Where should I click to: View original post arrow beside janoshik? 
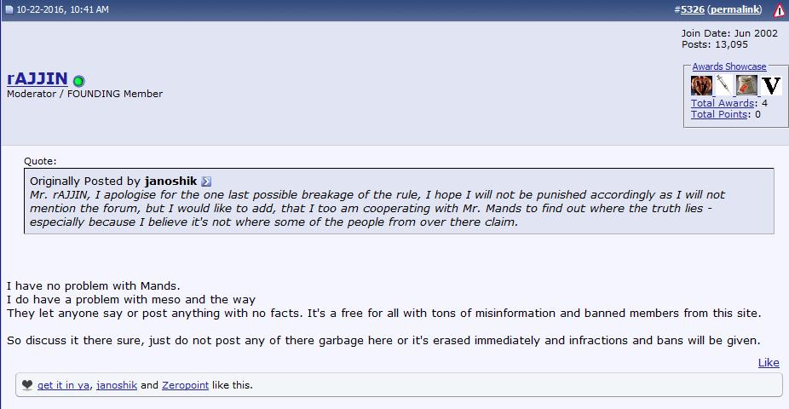(x=206, y=181)
